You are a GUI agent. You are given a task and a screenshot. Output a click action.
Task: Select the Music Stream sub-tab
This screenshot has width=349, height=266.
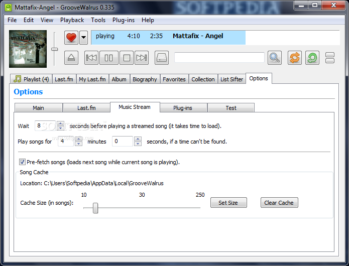pyautogui.click(x=135, y=107)
